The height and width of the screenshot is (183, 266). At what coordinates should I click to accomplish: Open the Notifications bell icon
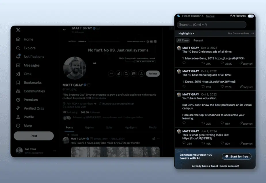(18, 56)
